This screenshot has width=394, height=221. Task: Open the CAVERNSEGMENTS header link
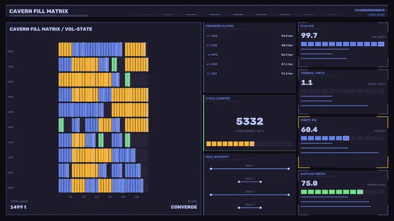pyautogui.click(x=369, y=10)
